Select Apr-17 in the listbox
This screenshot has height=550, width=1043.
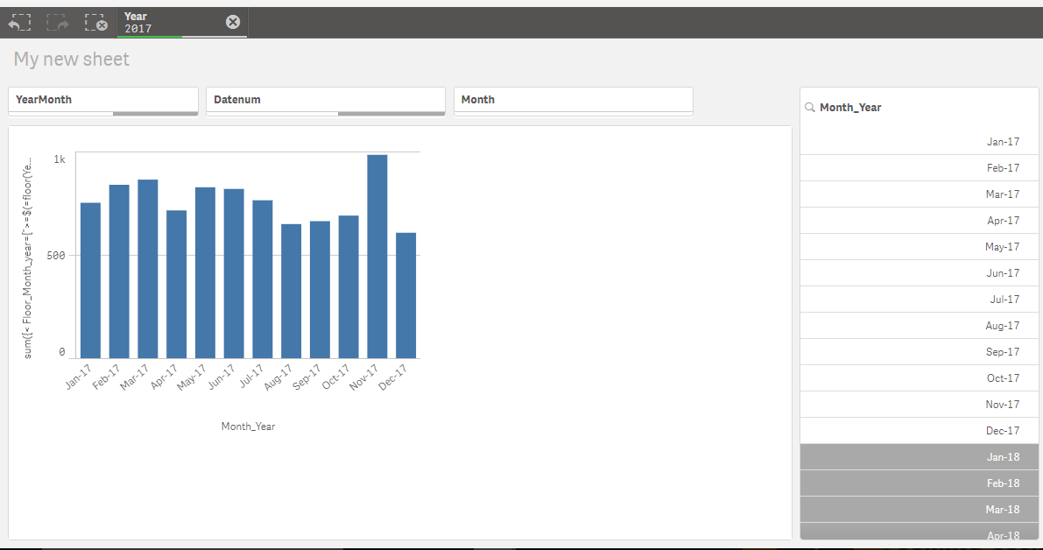pyautogui.click(x=919, y=221)
